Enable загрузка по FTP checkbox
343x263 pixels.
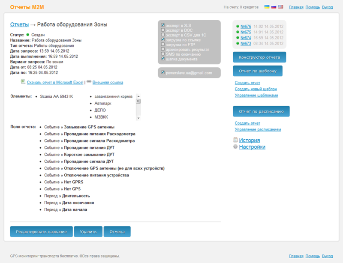163,44
